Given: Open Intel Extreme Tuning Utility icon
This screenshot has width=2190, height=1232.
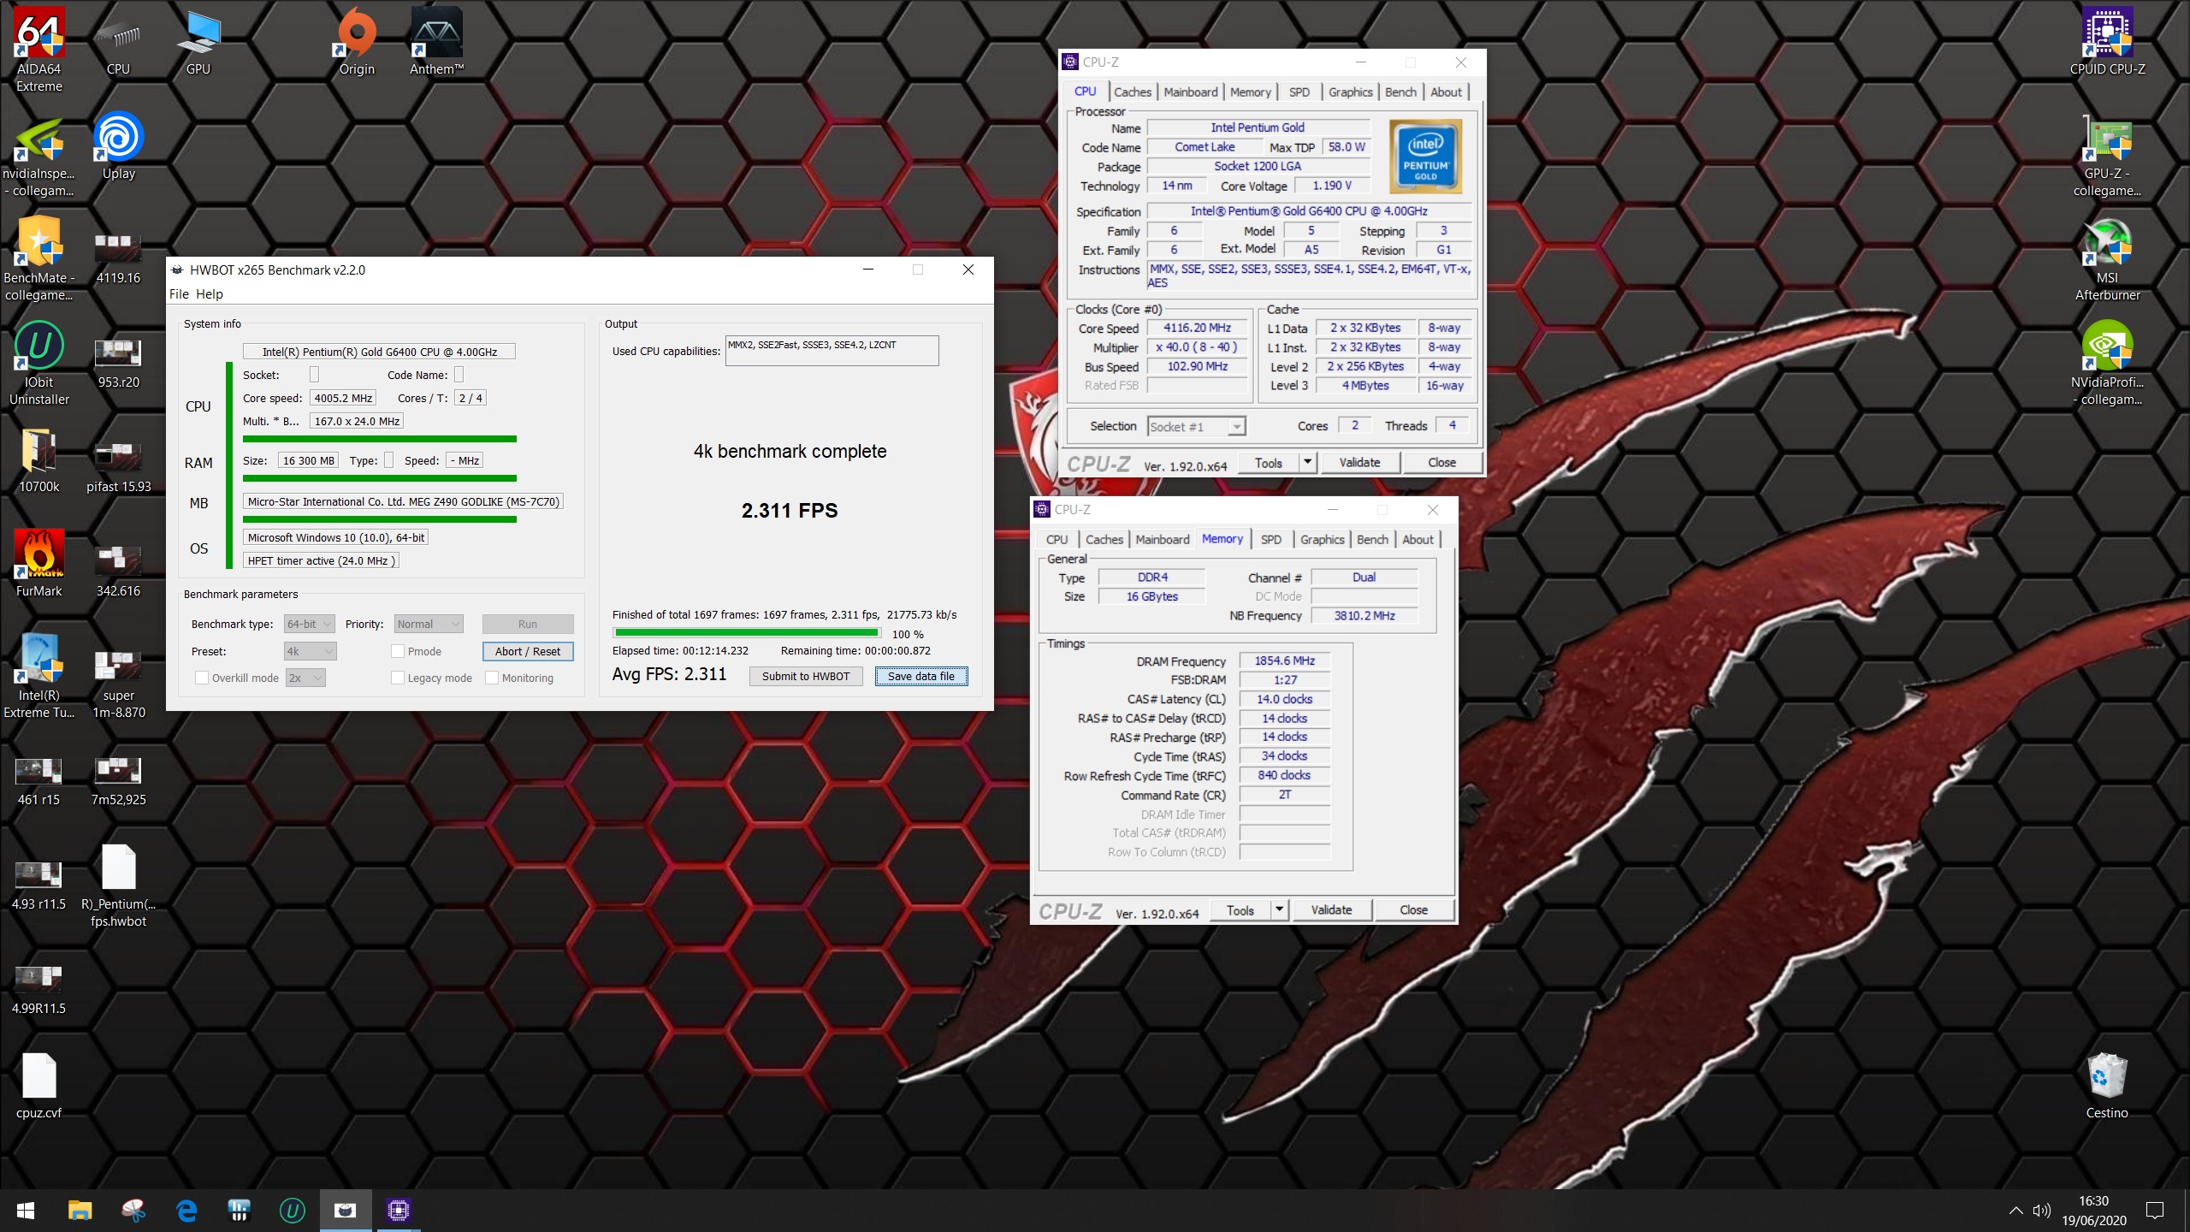Looking at the screenshot, I should point(39,678).
